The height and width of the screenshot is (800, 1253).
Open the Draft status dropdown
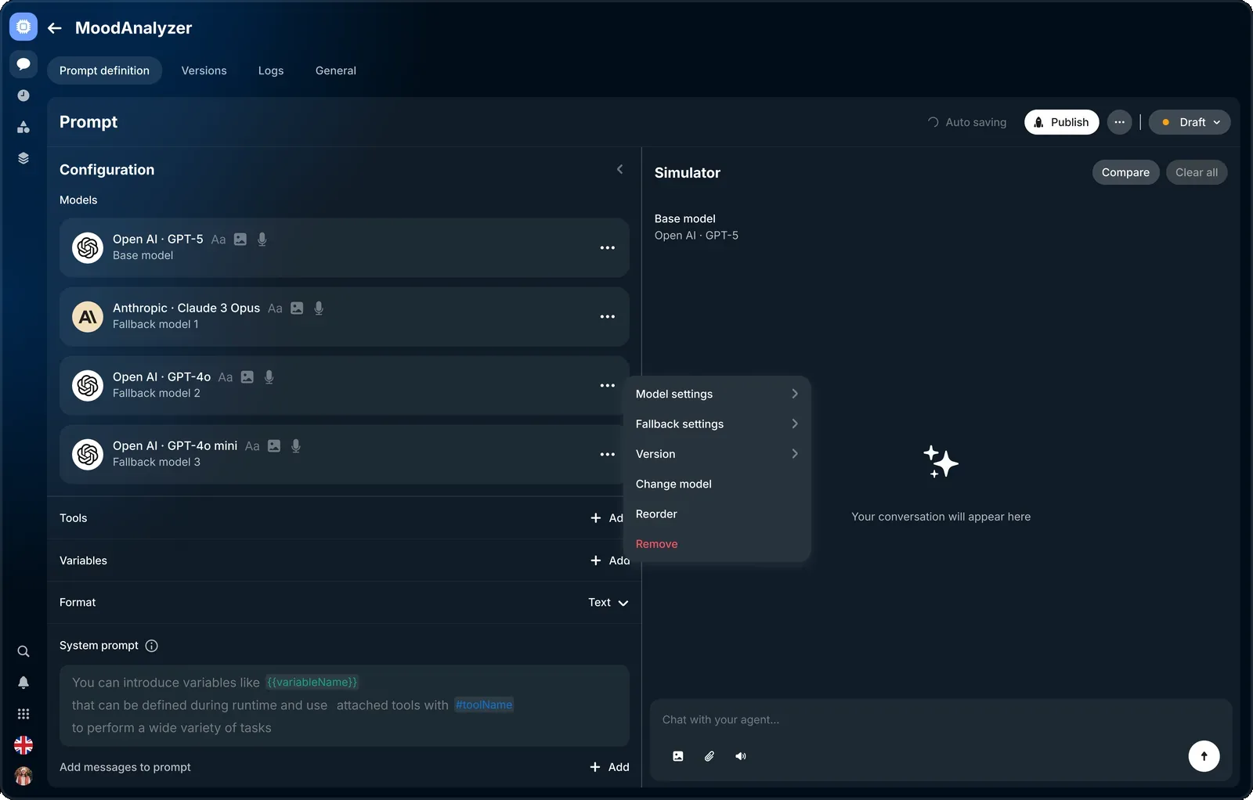1190,122
